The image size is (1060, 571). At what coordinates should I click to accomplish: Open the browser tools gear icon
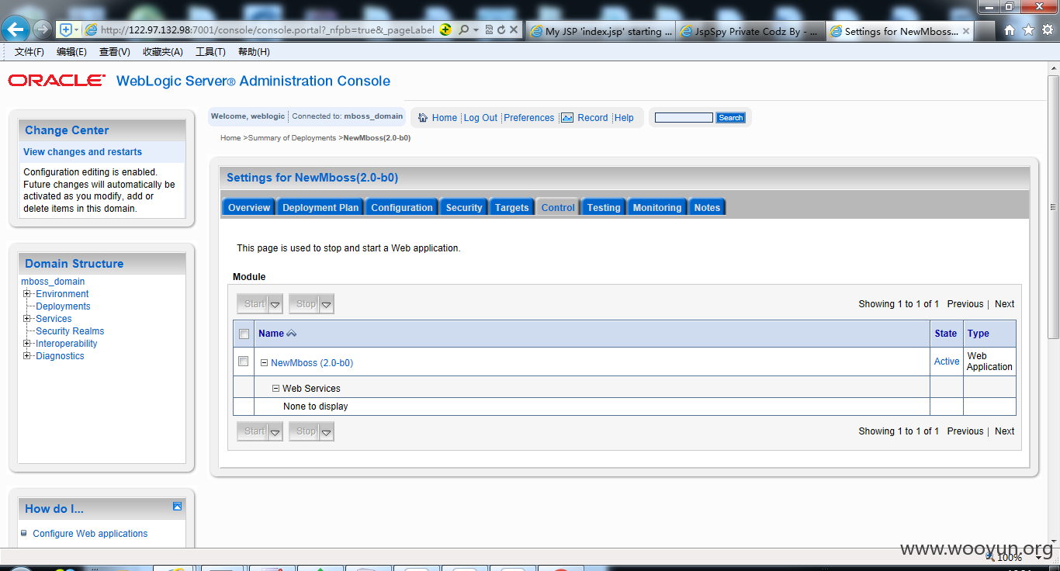pyautogui.click(x=1047, y=30)
